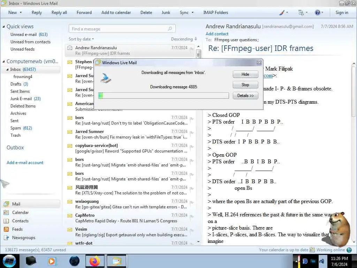Image resolution: width=357 pixels, height=268 pixels.
Task: Toggle Descending sort order
Action: click(184, 39)
